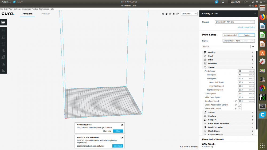Click link icon next to Enable Jerk Control

(236, 108)
